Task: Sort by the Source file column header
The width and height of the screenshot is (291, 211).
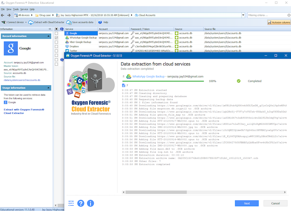Action: 247,29
